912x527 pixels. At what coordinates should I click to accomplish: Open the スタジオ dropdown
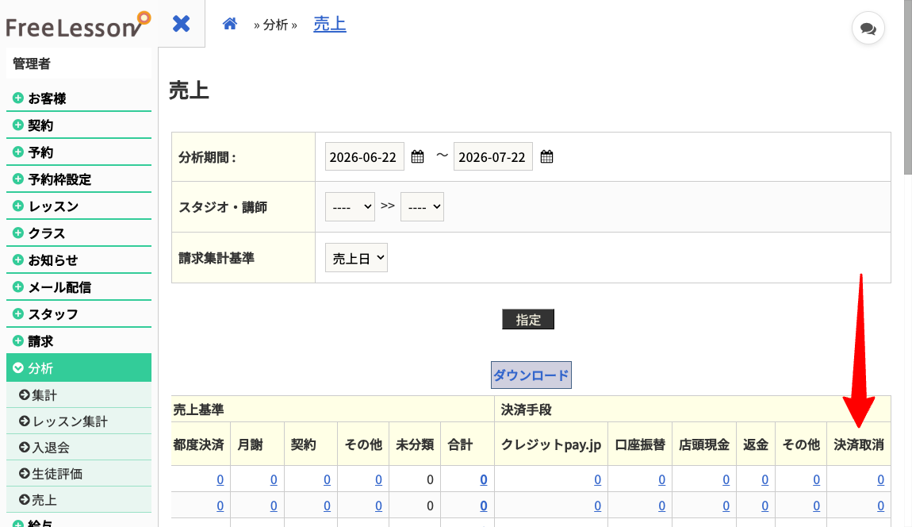350,206
